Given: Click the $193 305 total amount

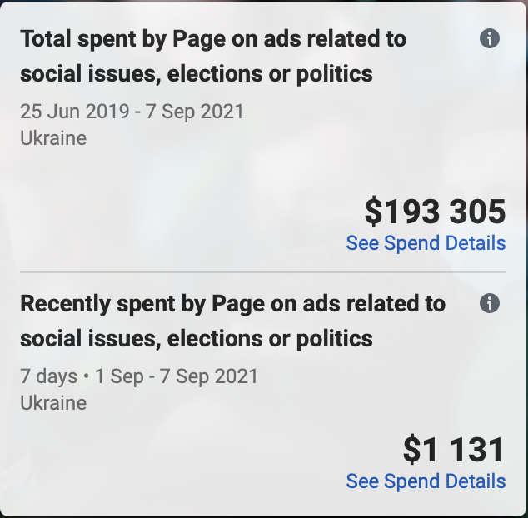Looking at the screenshot, I should 435,212.
